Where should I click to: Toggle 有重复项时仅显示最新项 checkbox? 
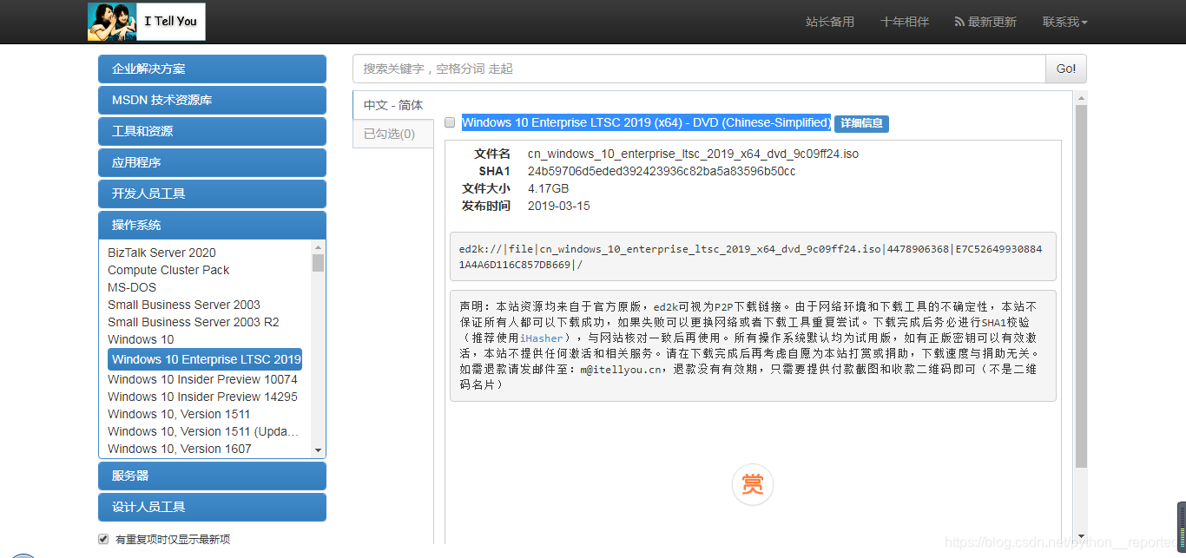(103, 539)
